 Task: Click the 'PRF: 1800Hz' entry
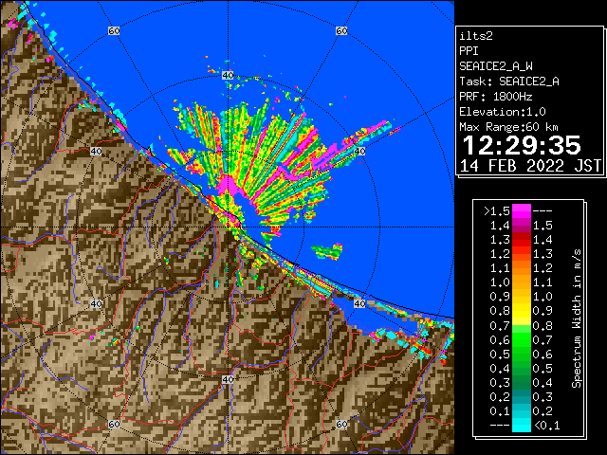[x=496, y=97]
